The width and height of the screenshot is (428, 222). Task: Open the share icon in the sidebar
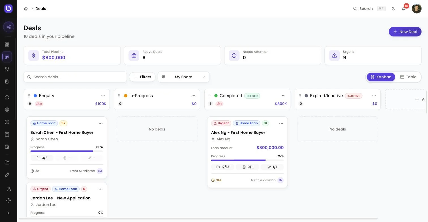click(8, 27)
